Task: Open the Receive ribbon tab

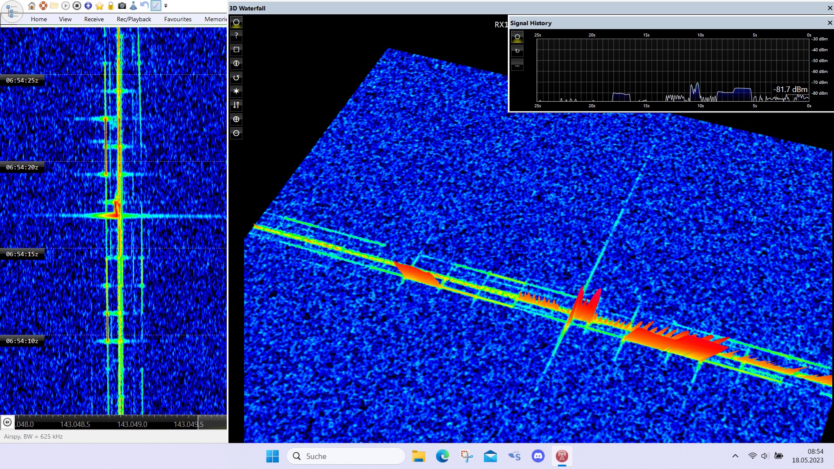Action: tap(94, 19)
